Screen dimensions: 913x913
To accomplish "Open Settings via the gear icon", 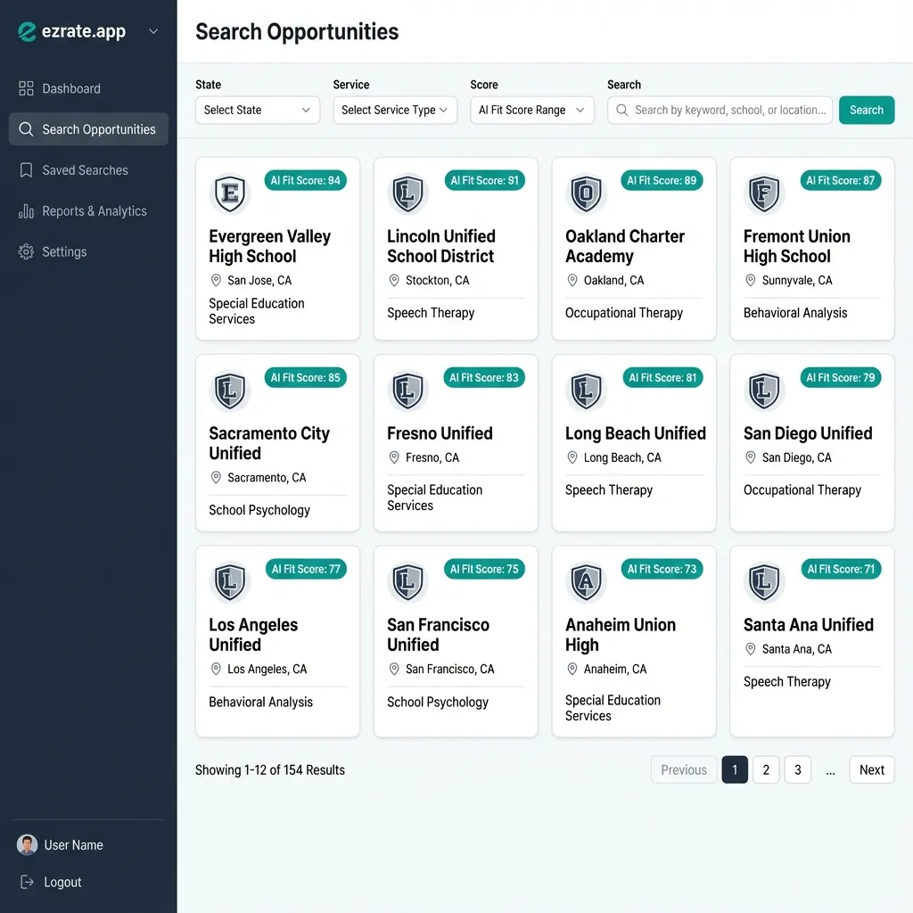I will coord(26,251).
